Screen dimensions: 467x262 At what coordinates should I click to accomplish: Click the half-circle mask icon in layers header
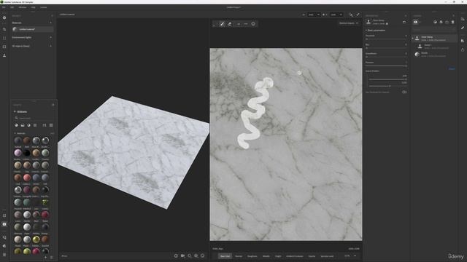click(435, 22)
